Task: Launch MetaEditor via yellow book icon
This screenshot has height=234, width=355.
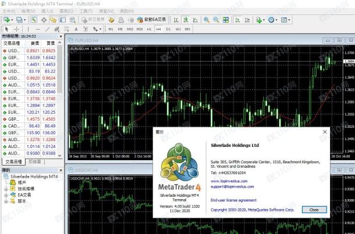Action: 111,20
